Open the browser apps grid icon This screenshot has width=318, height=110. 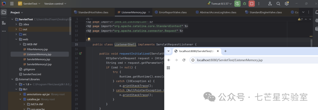168,68
